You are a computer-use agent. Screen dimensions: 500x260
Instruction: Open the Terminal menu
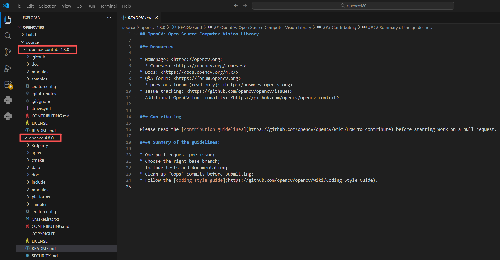(108, 6)
